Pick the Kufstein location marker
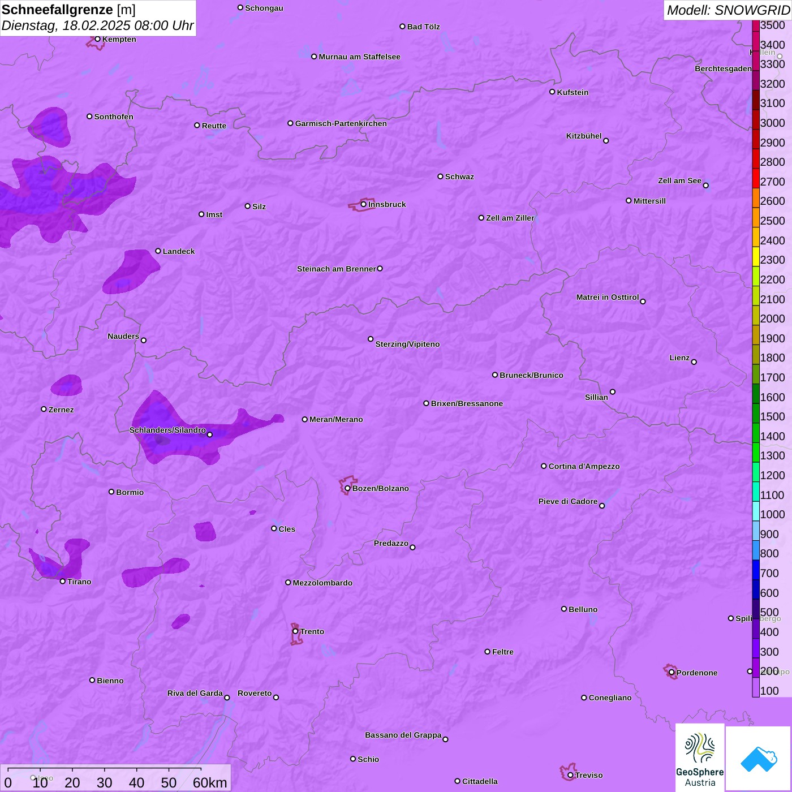The height and width of the screenshot is (792, 792). click(x=552, y=92)
